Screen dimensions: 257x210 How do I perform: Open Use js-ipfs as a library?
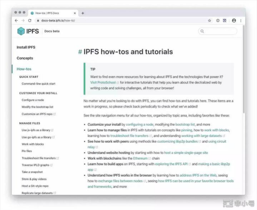[37, 130]
